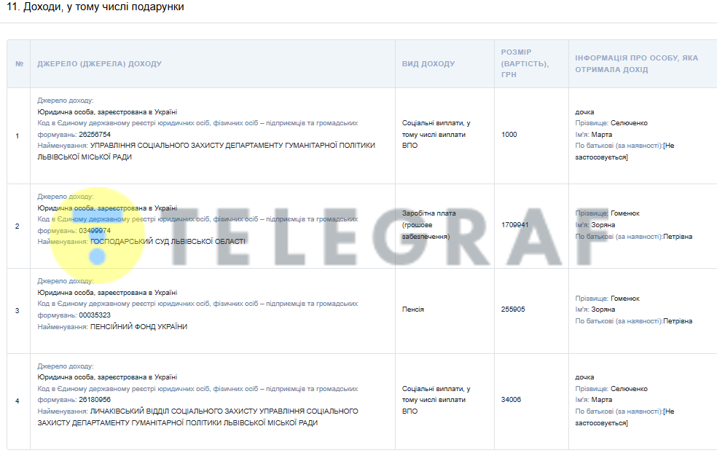The width and height of the screenshot is (717, 461).
Task: Select the pension amount 255905
Action: 513,310
